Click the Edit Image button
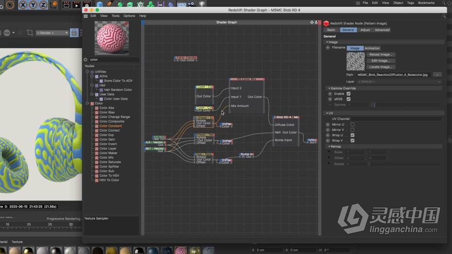 tap(381, 61)
